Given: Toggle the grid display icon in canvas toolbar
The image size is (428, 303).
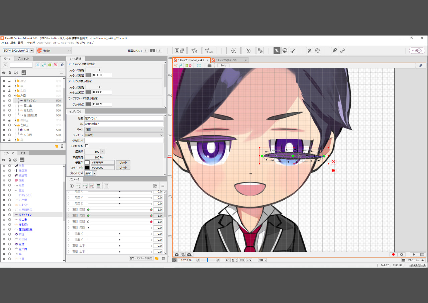Looking at the screenshot, I should pyautogui.click(x=210, y=65).
